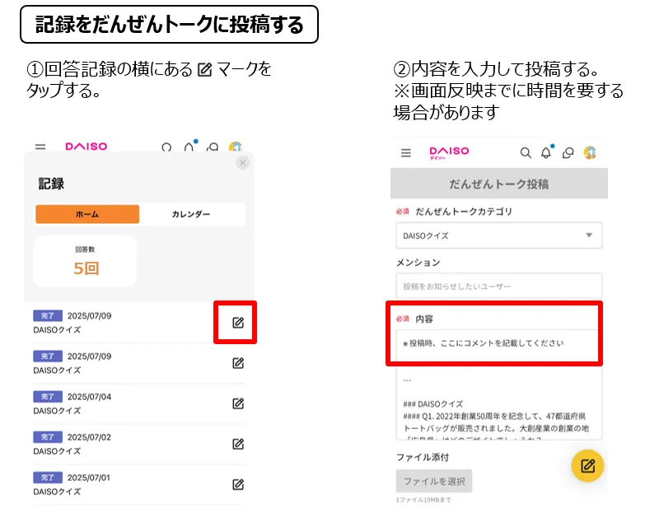The width and height of the screenshot is (645, 522).
Task: Select the 2025/07/01 DAISOクイズ record row
Action: pyautogui.click(x=139, y=484)
